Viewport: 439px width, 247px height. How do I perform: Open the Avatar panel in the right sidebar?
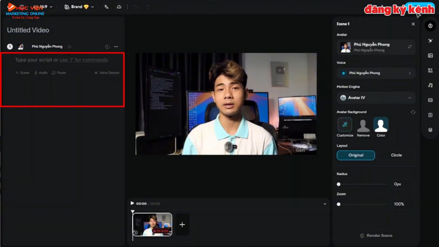[430, 25]
